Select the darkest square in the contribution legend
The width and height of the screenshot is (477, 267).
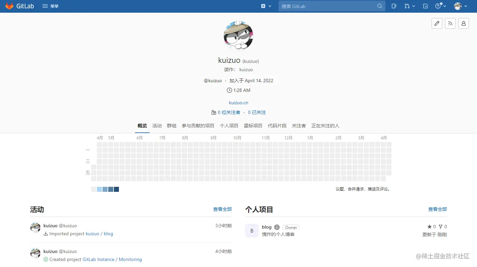pos(116,189)
